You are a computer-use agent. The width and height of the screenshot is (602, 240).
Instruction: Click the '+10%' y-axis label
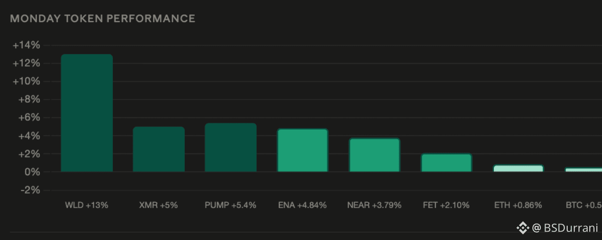[x=26, y=82]
